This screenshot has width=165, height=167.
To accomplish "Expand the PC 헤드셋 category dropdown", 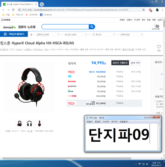I will (103, 35).
